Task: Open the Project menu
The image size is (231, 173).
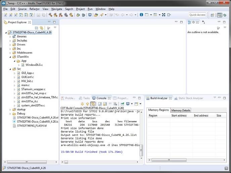Action: pyautogui.click(x=80, y=9)
